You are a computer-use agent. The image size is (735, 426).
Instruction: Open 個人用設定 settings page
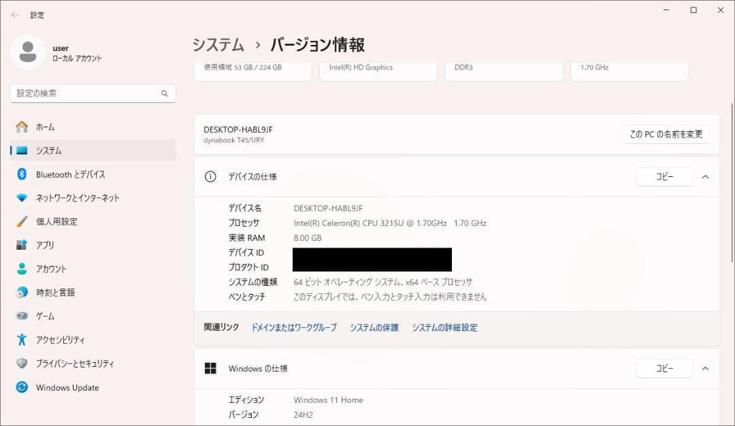(93, 221)
